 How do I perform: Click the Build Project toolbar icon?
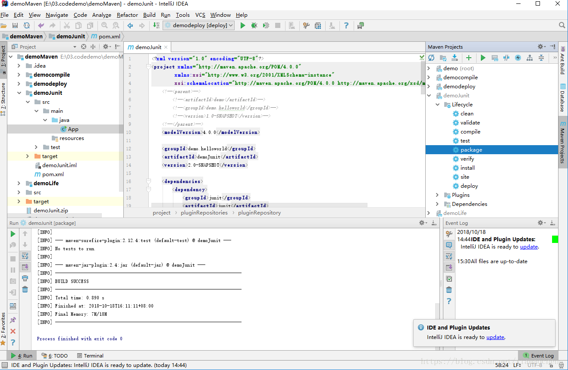click(156, 26)
